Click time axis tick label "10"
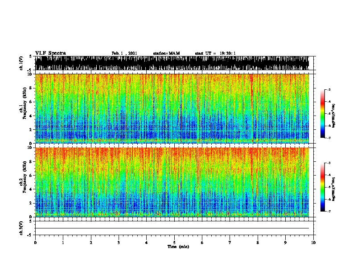 pos(313,243)
